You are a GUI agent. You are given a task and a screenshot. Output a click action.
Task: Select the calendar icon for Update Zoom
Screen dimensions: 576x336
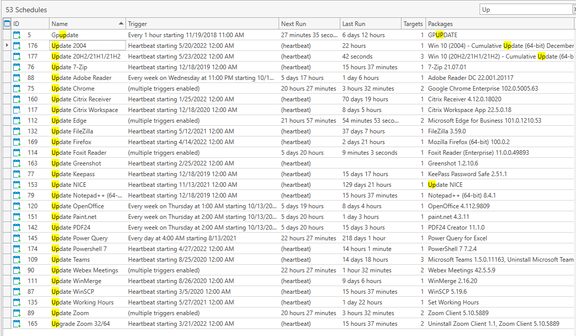point(17,313)
